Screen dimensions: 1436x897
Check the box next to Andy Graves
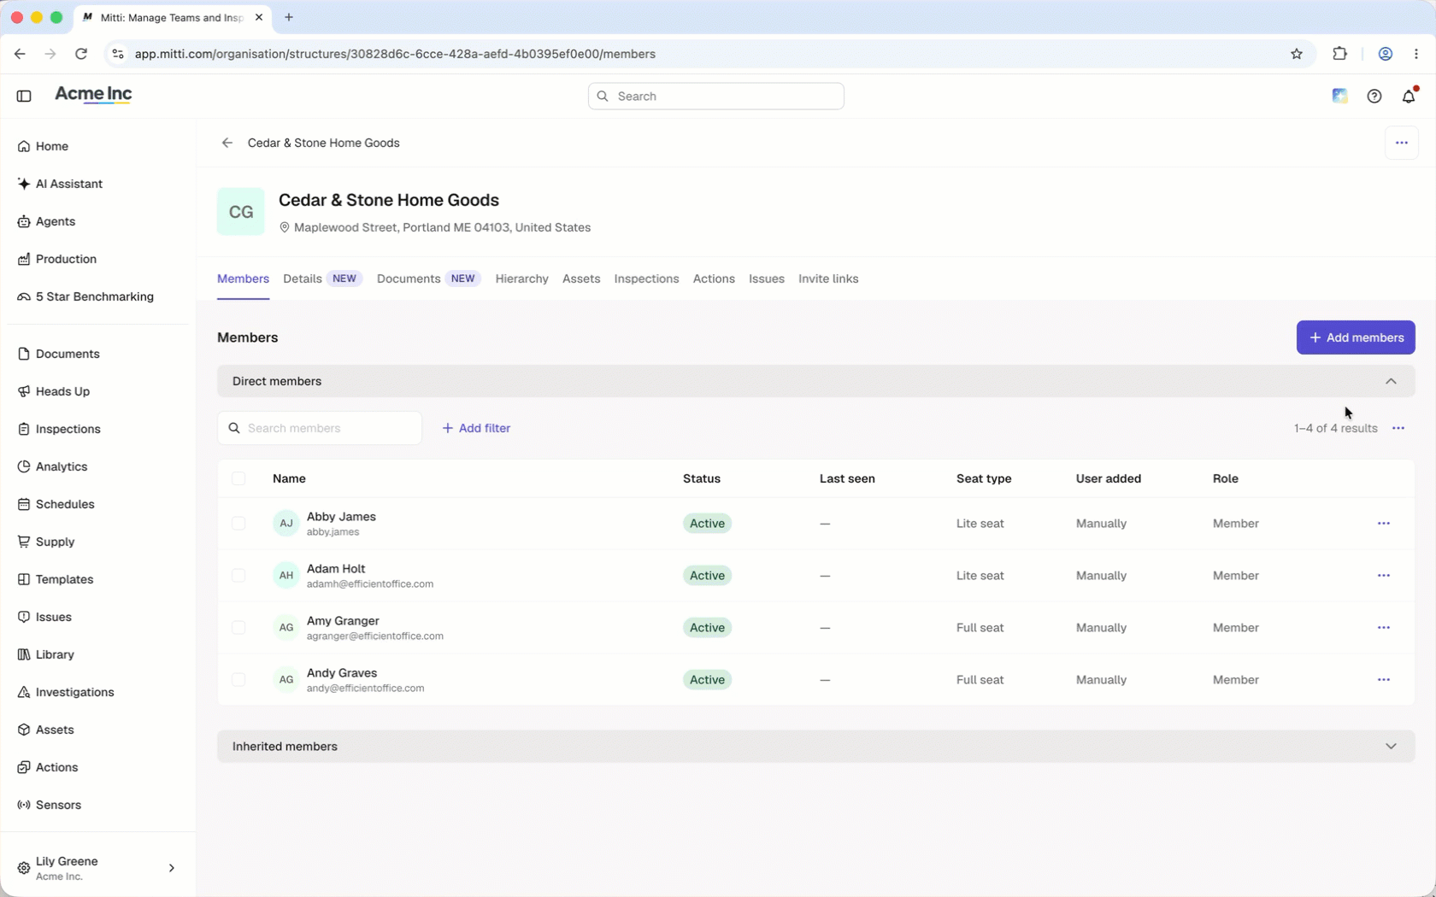[238, 680]
